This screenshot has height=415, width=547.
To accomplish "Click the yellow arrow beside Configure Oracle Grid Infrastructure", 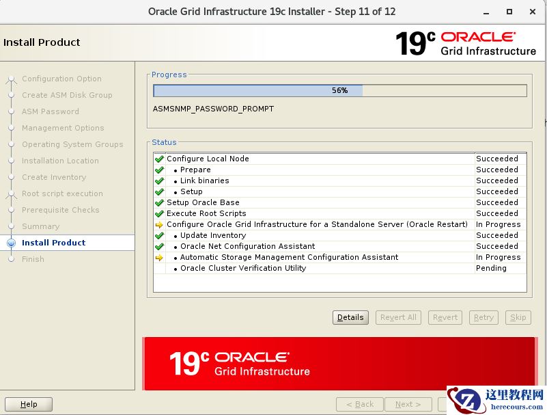I will click(x=159, y=225).
